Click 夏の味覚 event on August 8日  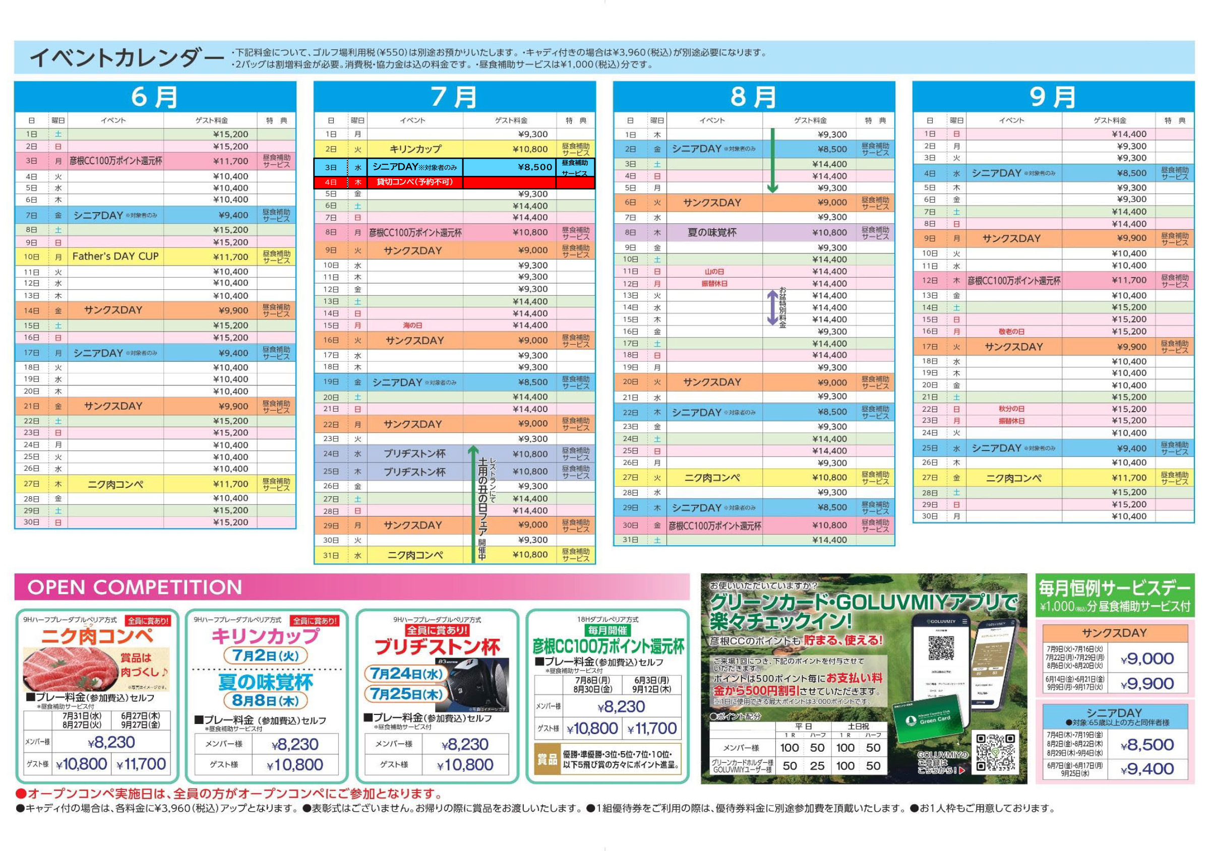[x=712, y=232]
